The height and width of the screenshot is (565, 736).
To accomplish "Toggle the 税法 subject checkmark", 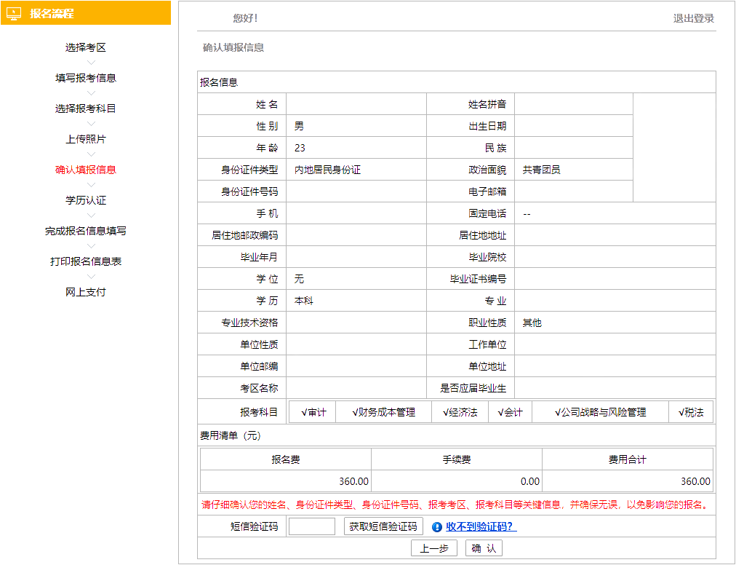I will click(690, 411).
